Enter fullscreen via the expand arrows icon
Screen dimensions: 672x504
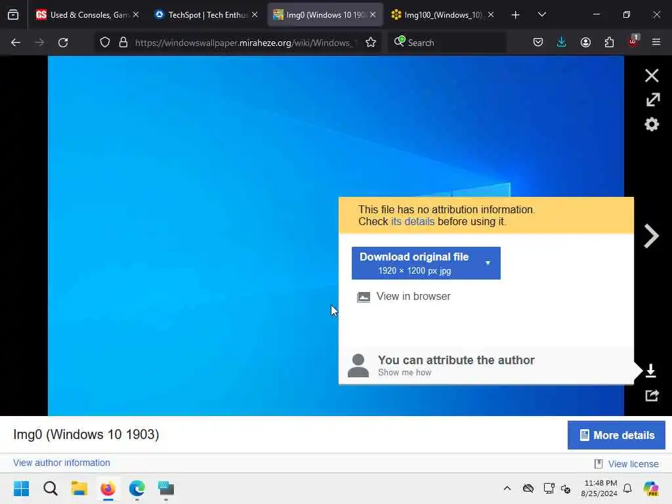tap(652, 100)
